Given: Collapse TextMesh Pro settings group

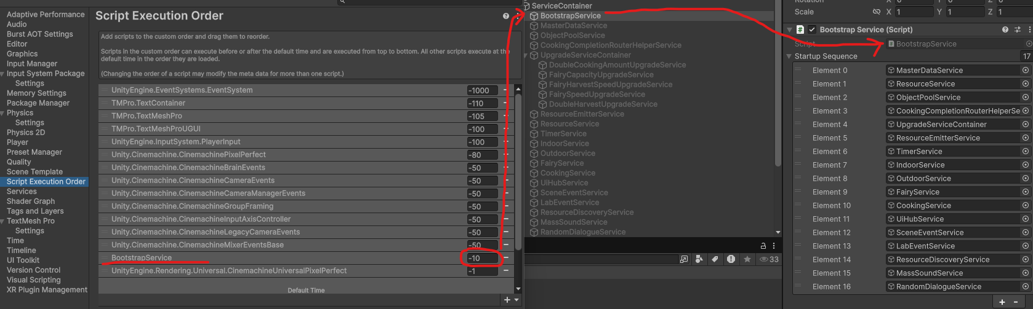Looking at the screenshot, I should pos(3,221).
